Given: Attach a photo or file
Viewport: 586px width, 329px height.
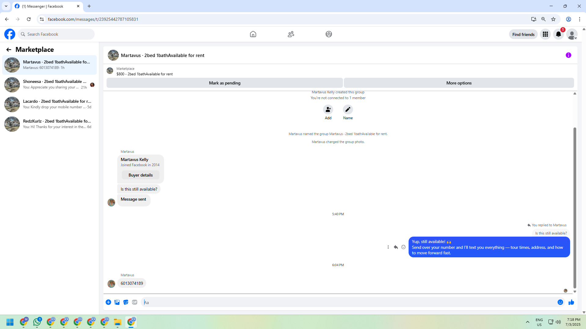Looking at the screenshot, I should click(x=117, y=302).
